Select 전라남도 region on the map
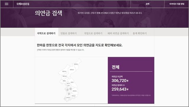The height and width of the screenshot is (107, 189). pyautogui.click(x=68, y=98)
